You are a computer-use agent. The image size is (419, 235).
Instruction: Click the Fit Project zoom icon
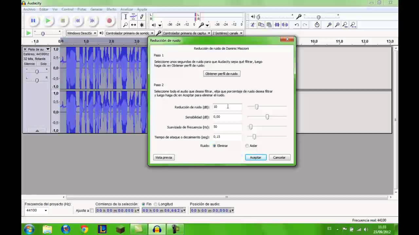353,25
